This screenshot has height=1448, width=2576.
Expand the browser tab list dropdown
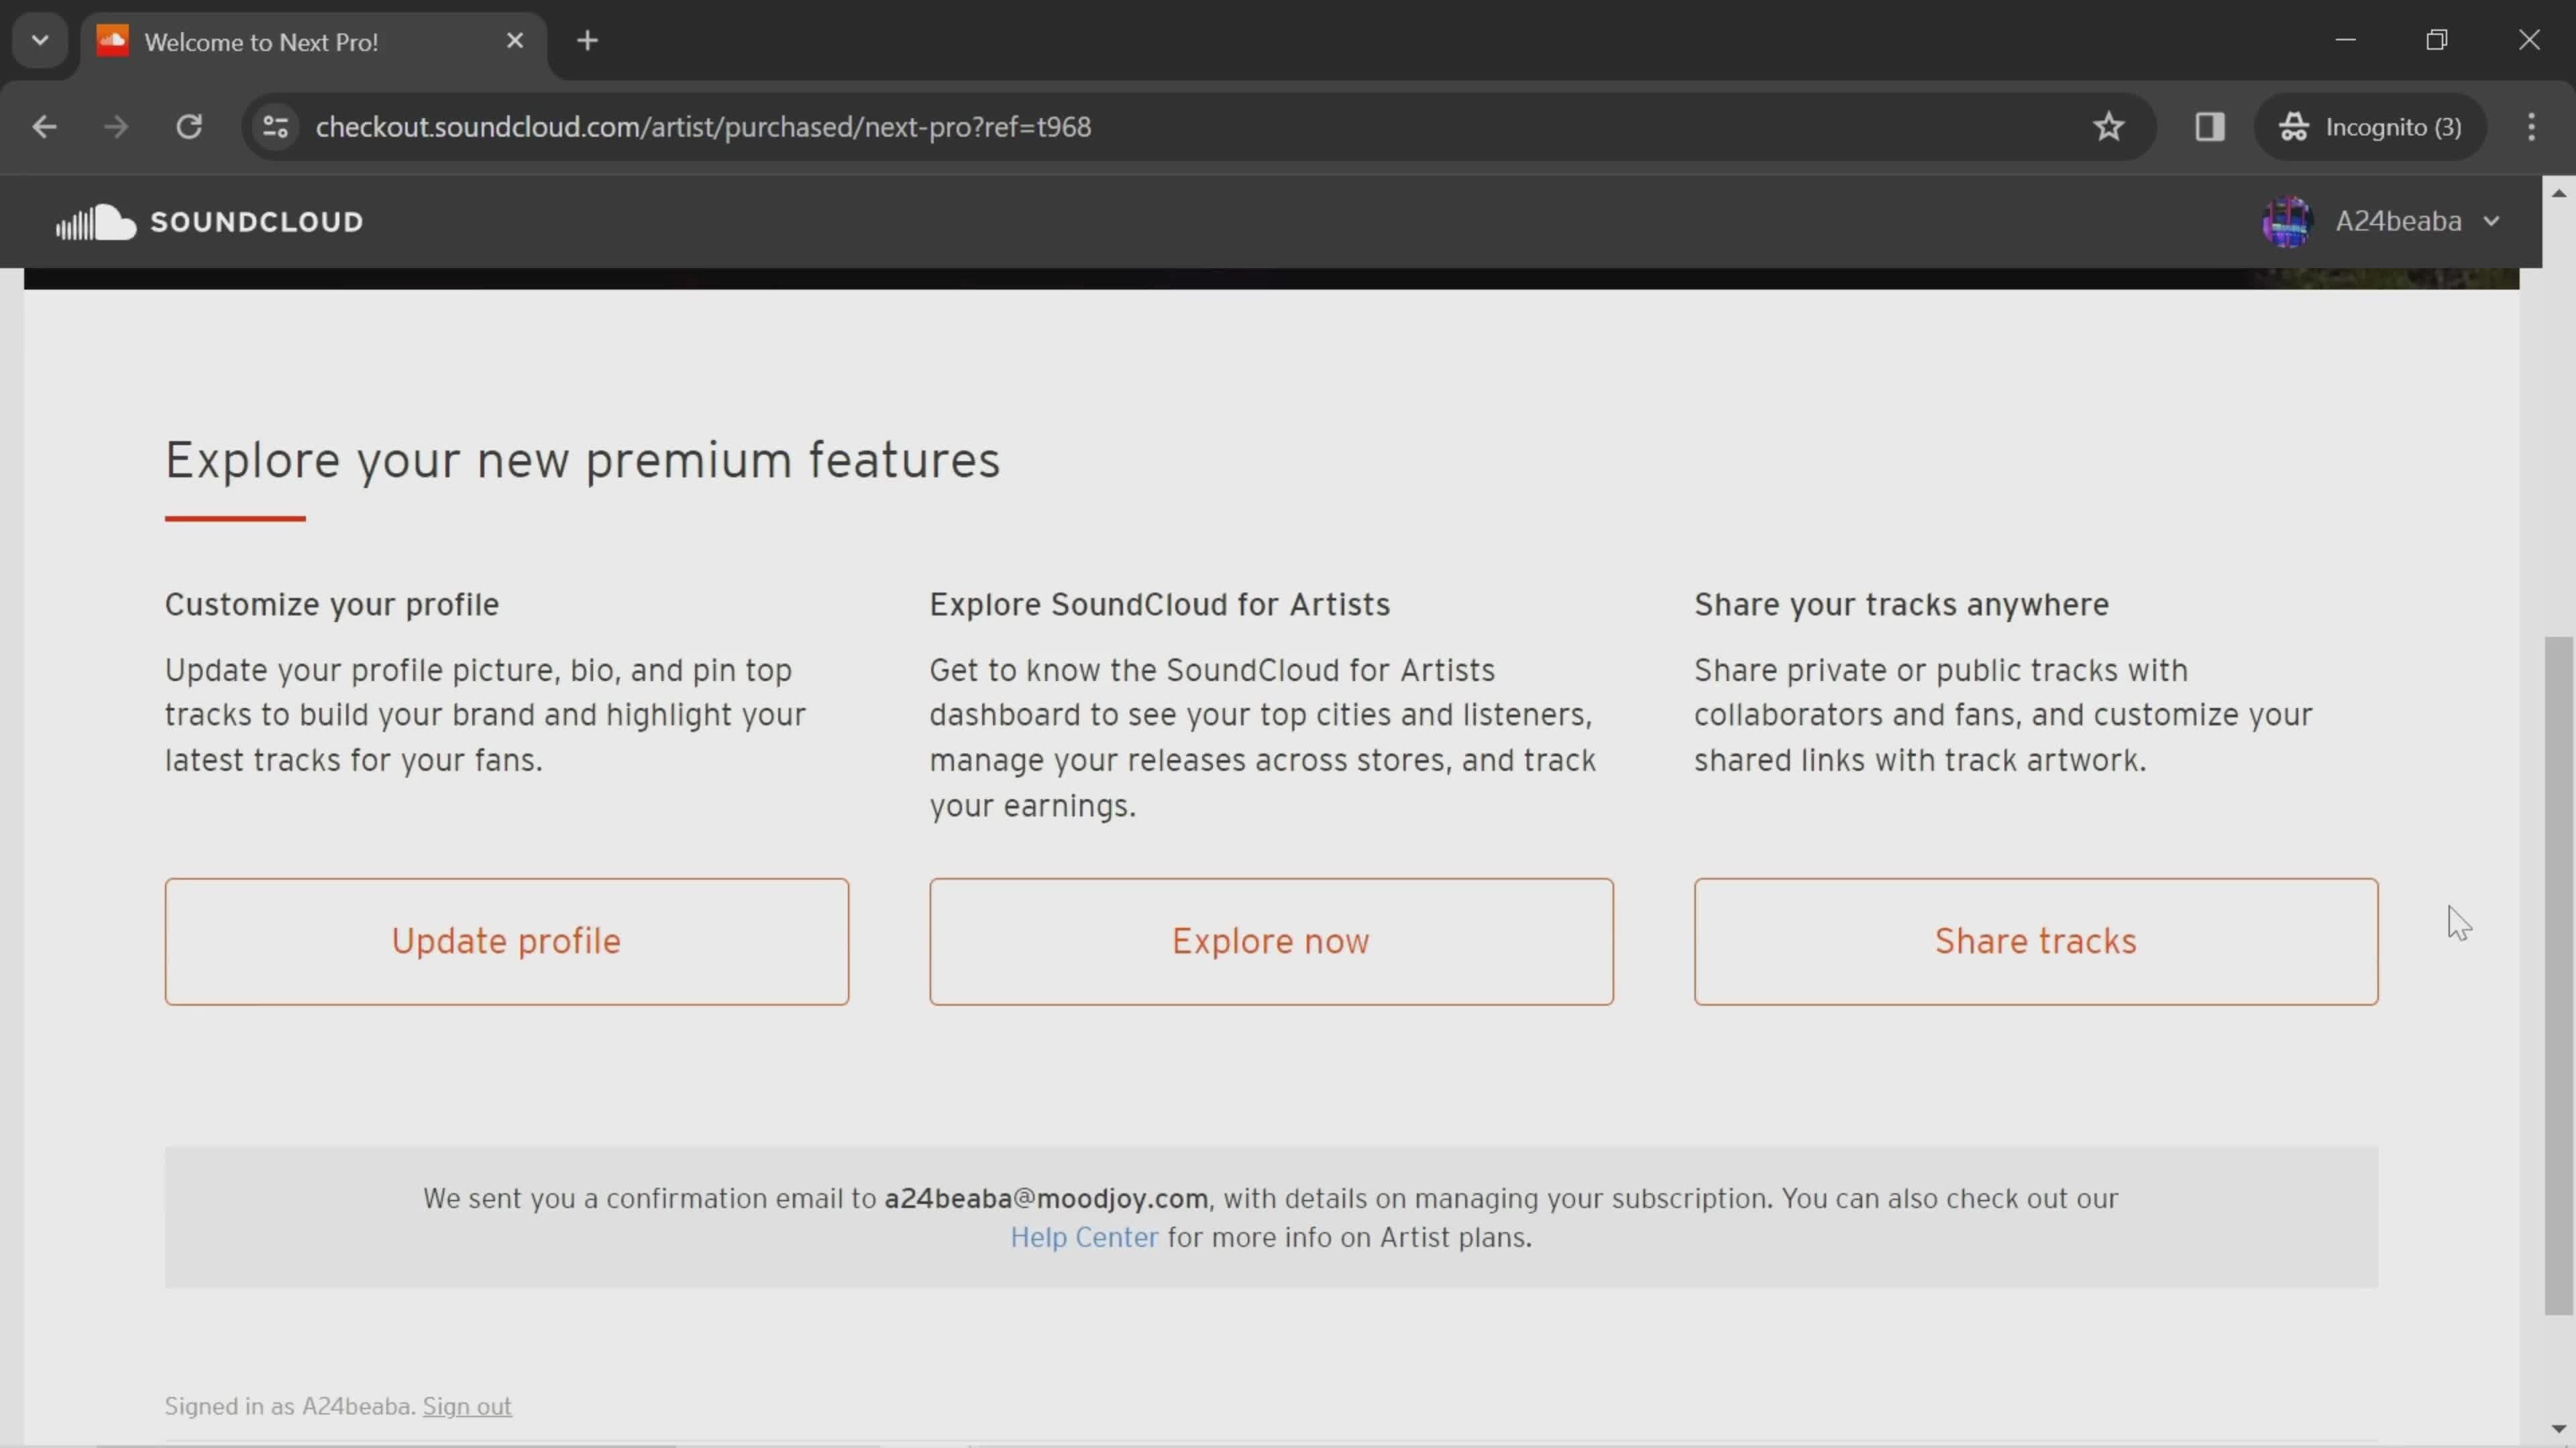(39, 39)
